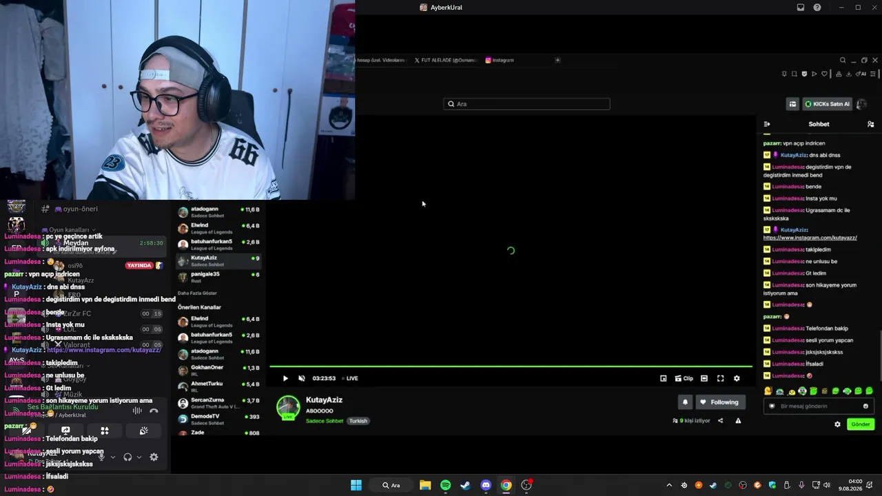Show hidden system tray icons
882x496 pixels.
click(668, 485)
